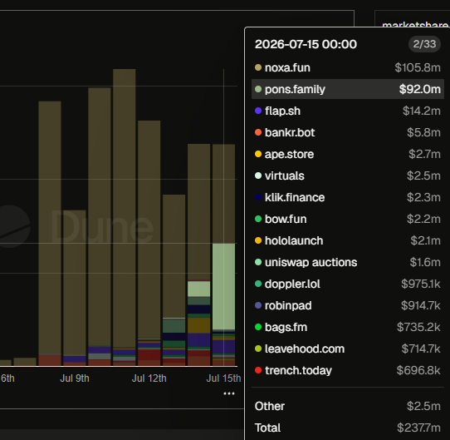Click the Total $237.7m row
Image resolution: width=450 pixels, height=440 pixels.
(348, 428)
